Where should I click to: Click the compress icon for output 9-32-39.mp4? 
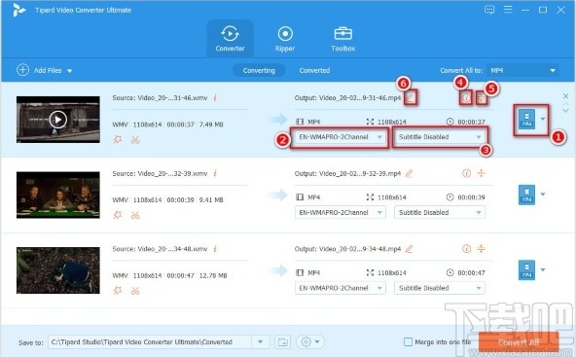click(x=481, y=173)
